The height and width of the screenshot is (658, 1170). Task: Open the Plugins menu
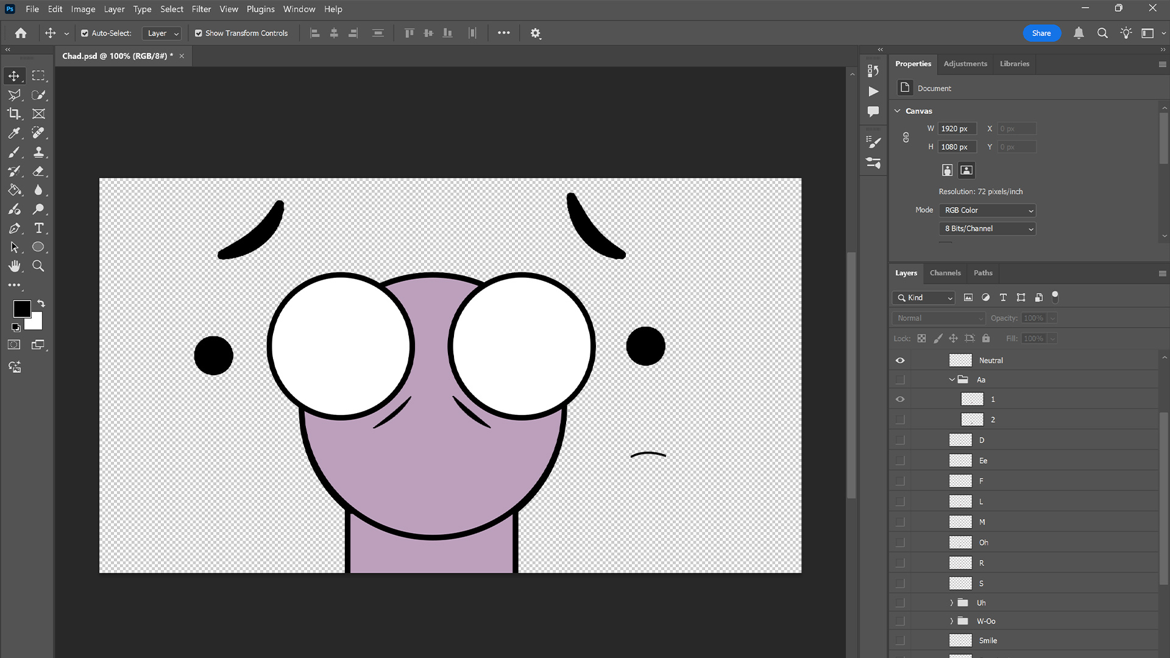coord(261,9)
